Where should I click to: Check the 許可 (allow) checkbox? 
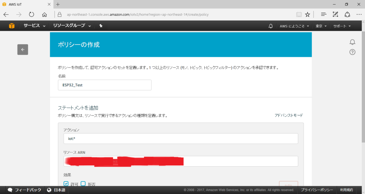tap(66, 184)
